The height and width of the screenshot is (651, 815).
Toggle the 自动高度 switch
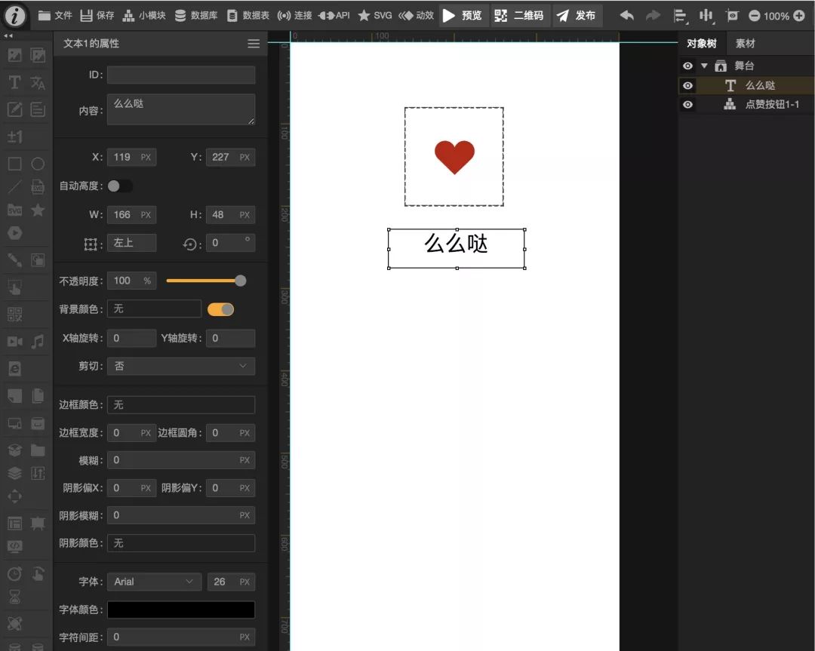119,186
